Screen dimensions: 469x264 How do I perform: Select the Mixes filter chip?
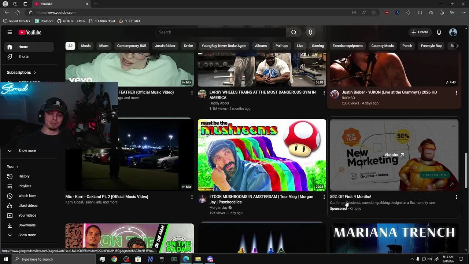[x=104, y=46]
